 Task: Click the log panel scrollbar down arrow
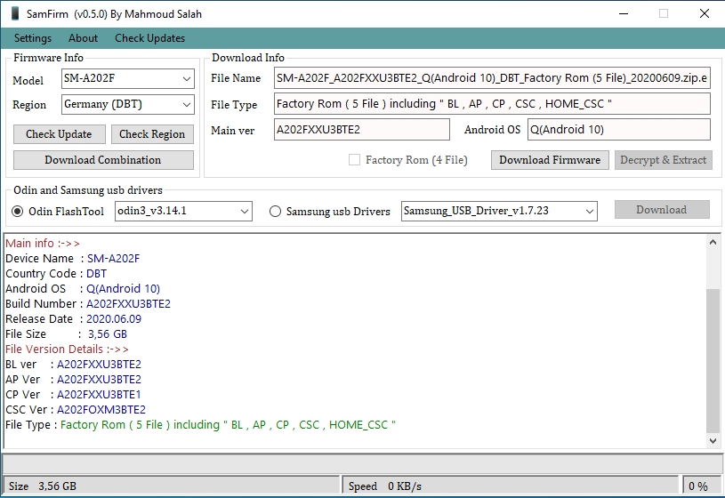[712, 439]
